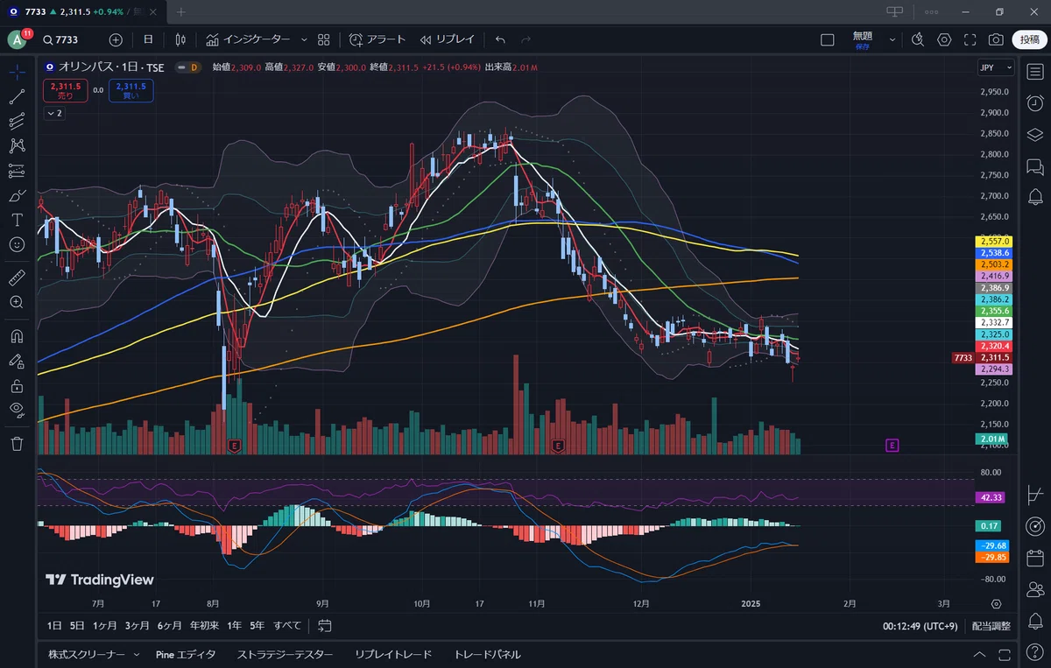Toggle lock all drawing tools

coord(17,385)
